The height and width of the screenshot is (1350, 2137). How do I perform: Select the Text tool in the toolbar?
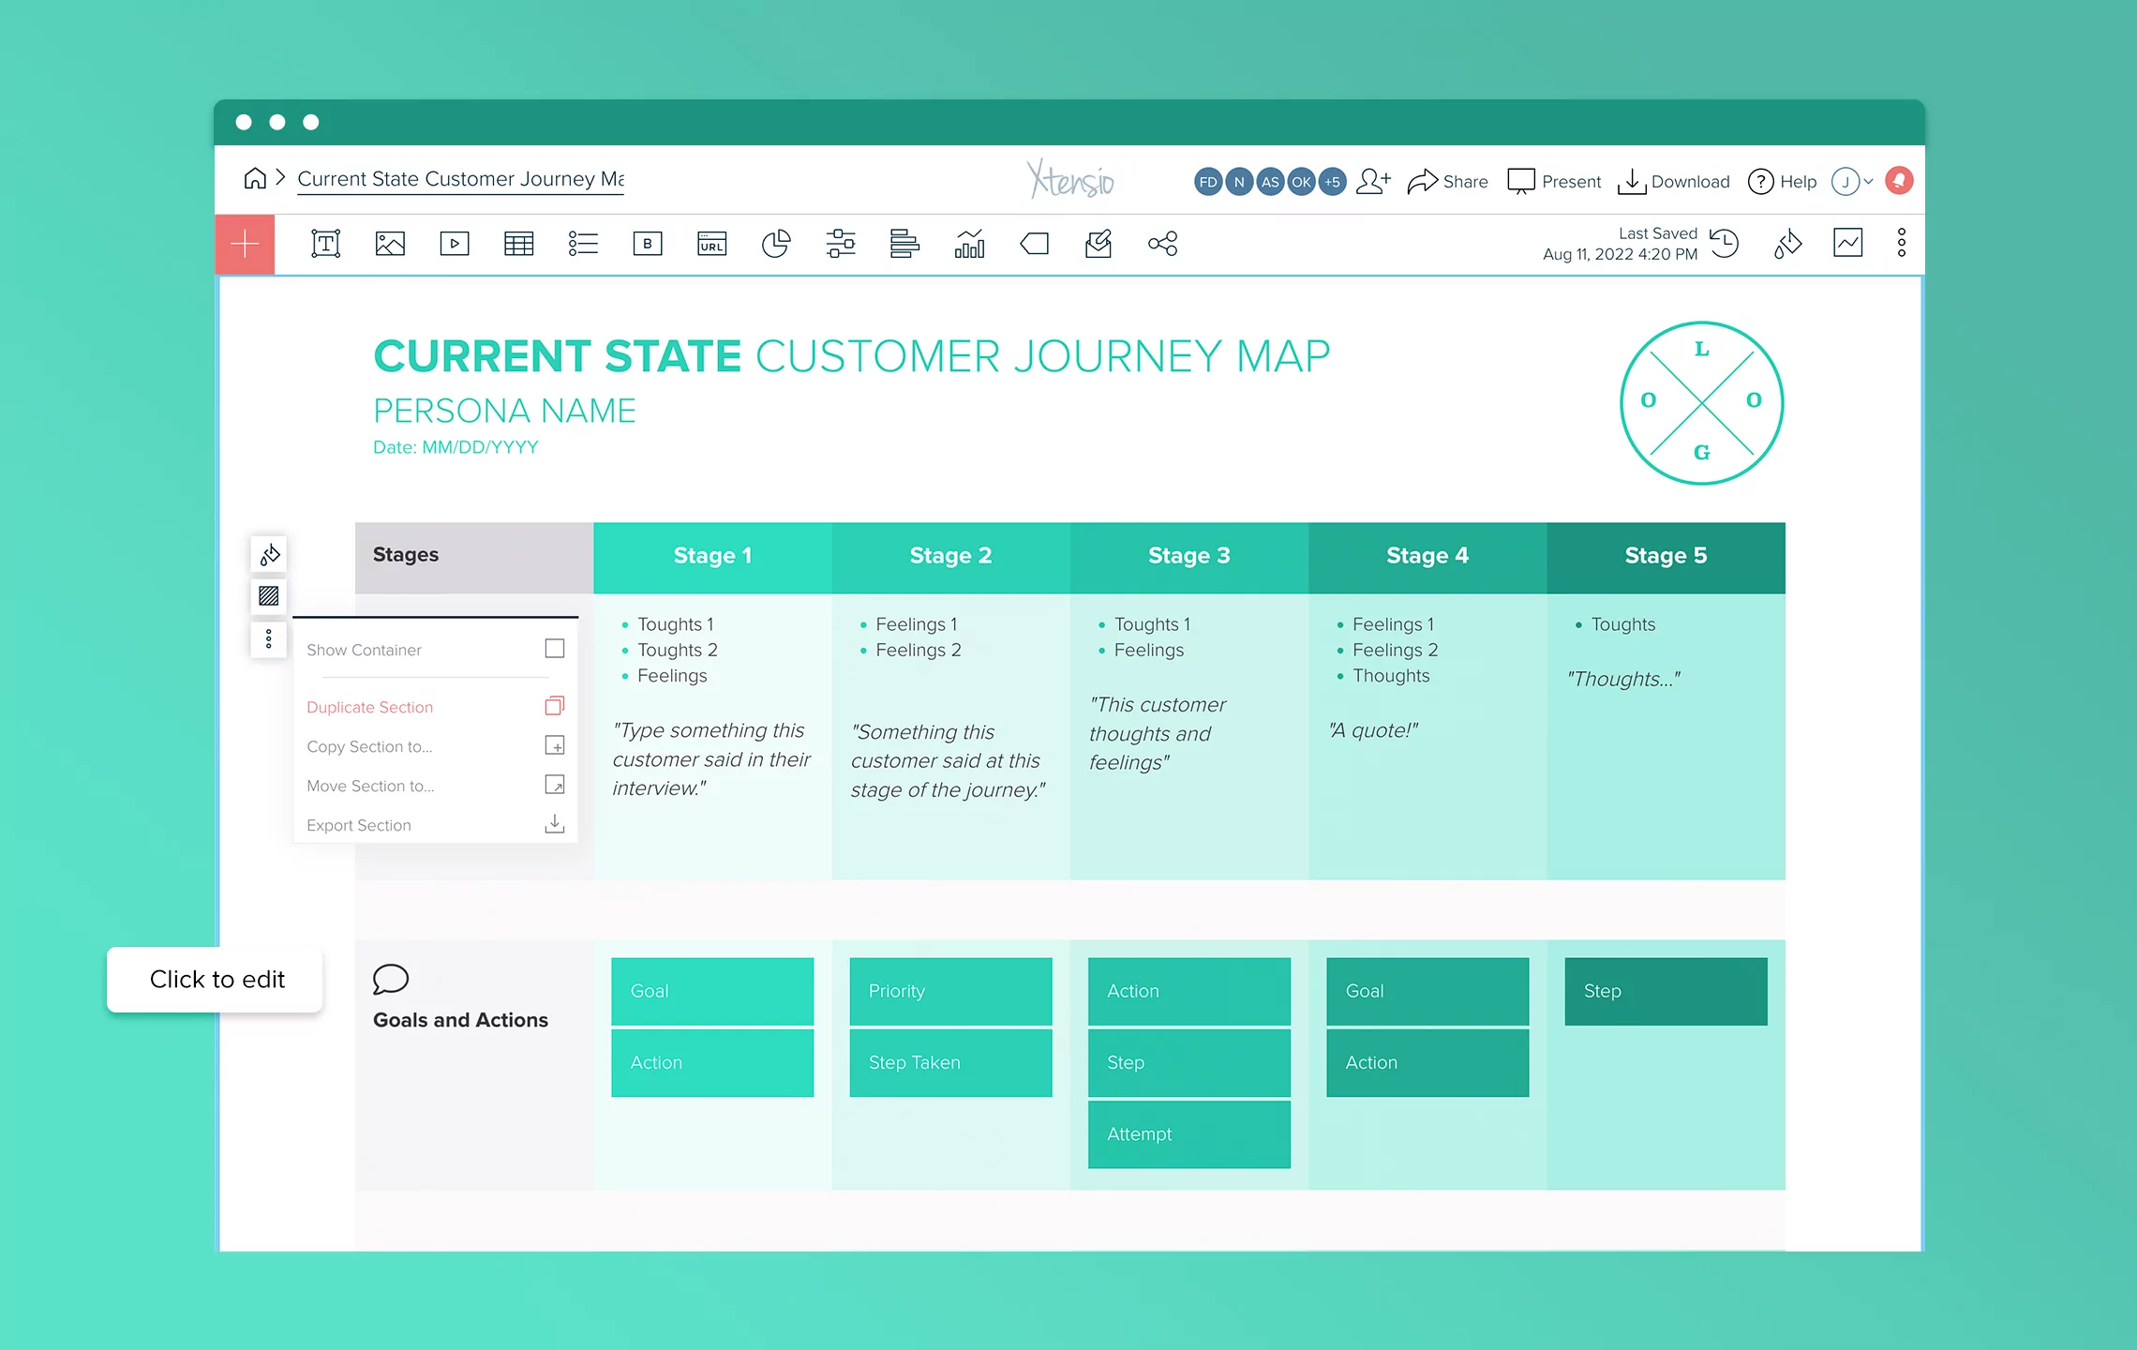click(324, 244)
